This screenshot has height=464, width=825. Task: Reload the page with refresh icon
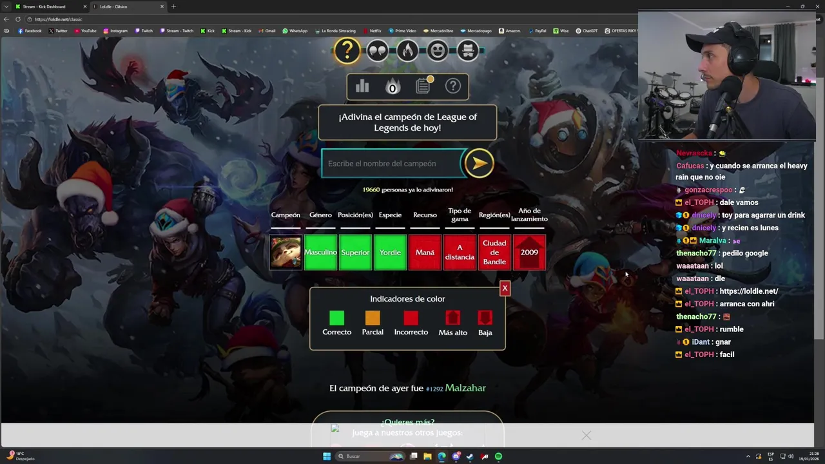click(x=18, y=19)
